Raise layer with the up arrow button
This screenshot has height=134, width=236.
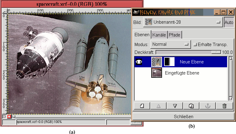(x=159, y=106)
